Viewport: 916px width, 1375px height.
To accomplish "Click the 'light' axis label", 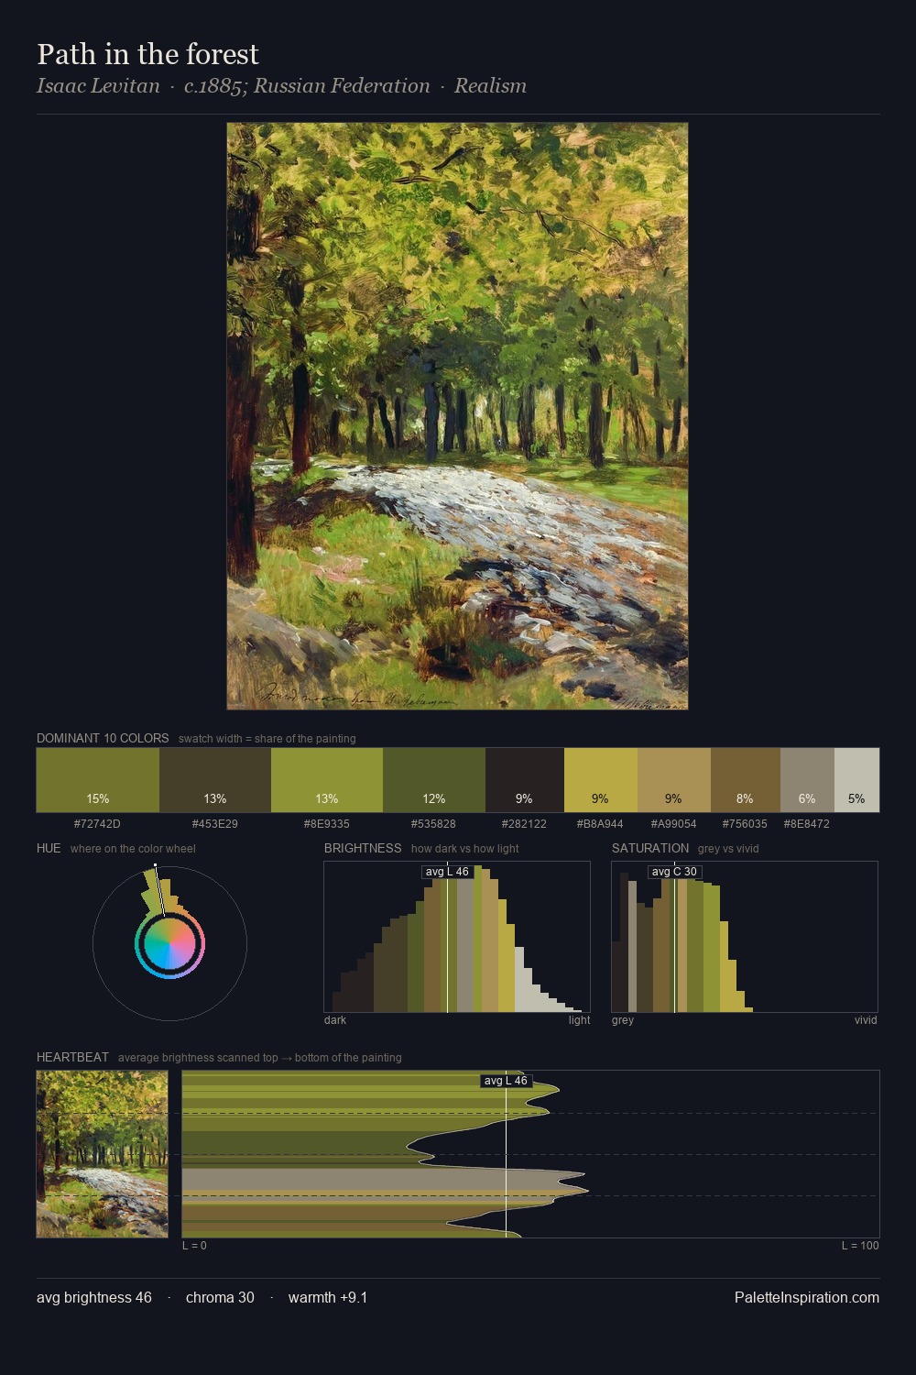I will tap(580, 1020).
